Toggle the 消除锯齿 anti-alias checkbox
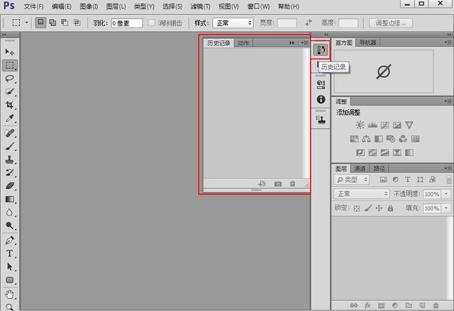454x311 pixels. coord(151,23)
